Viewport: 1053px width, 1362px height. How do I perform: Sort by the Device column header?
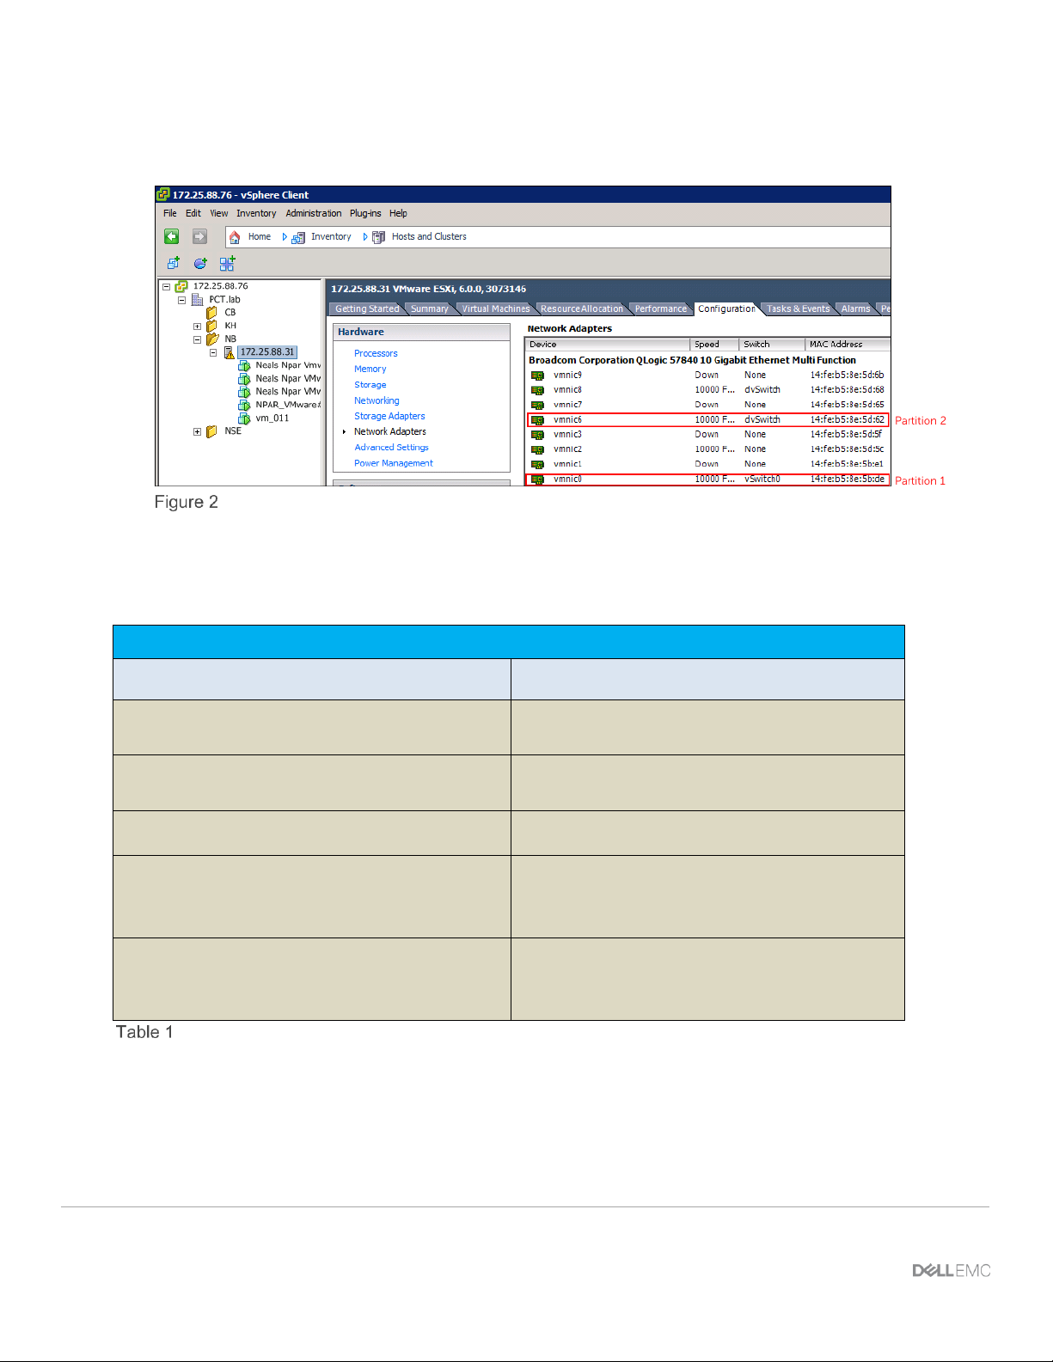(607, 344)
